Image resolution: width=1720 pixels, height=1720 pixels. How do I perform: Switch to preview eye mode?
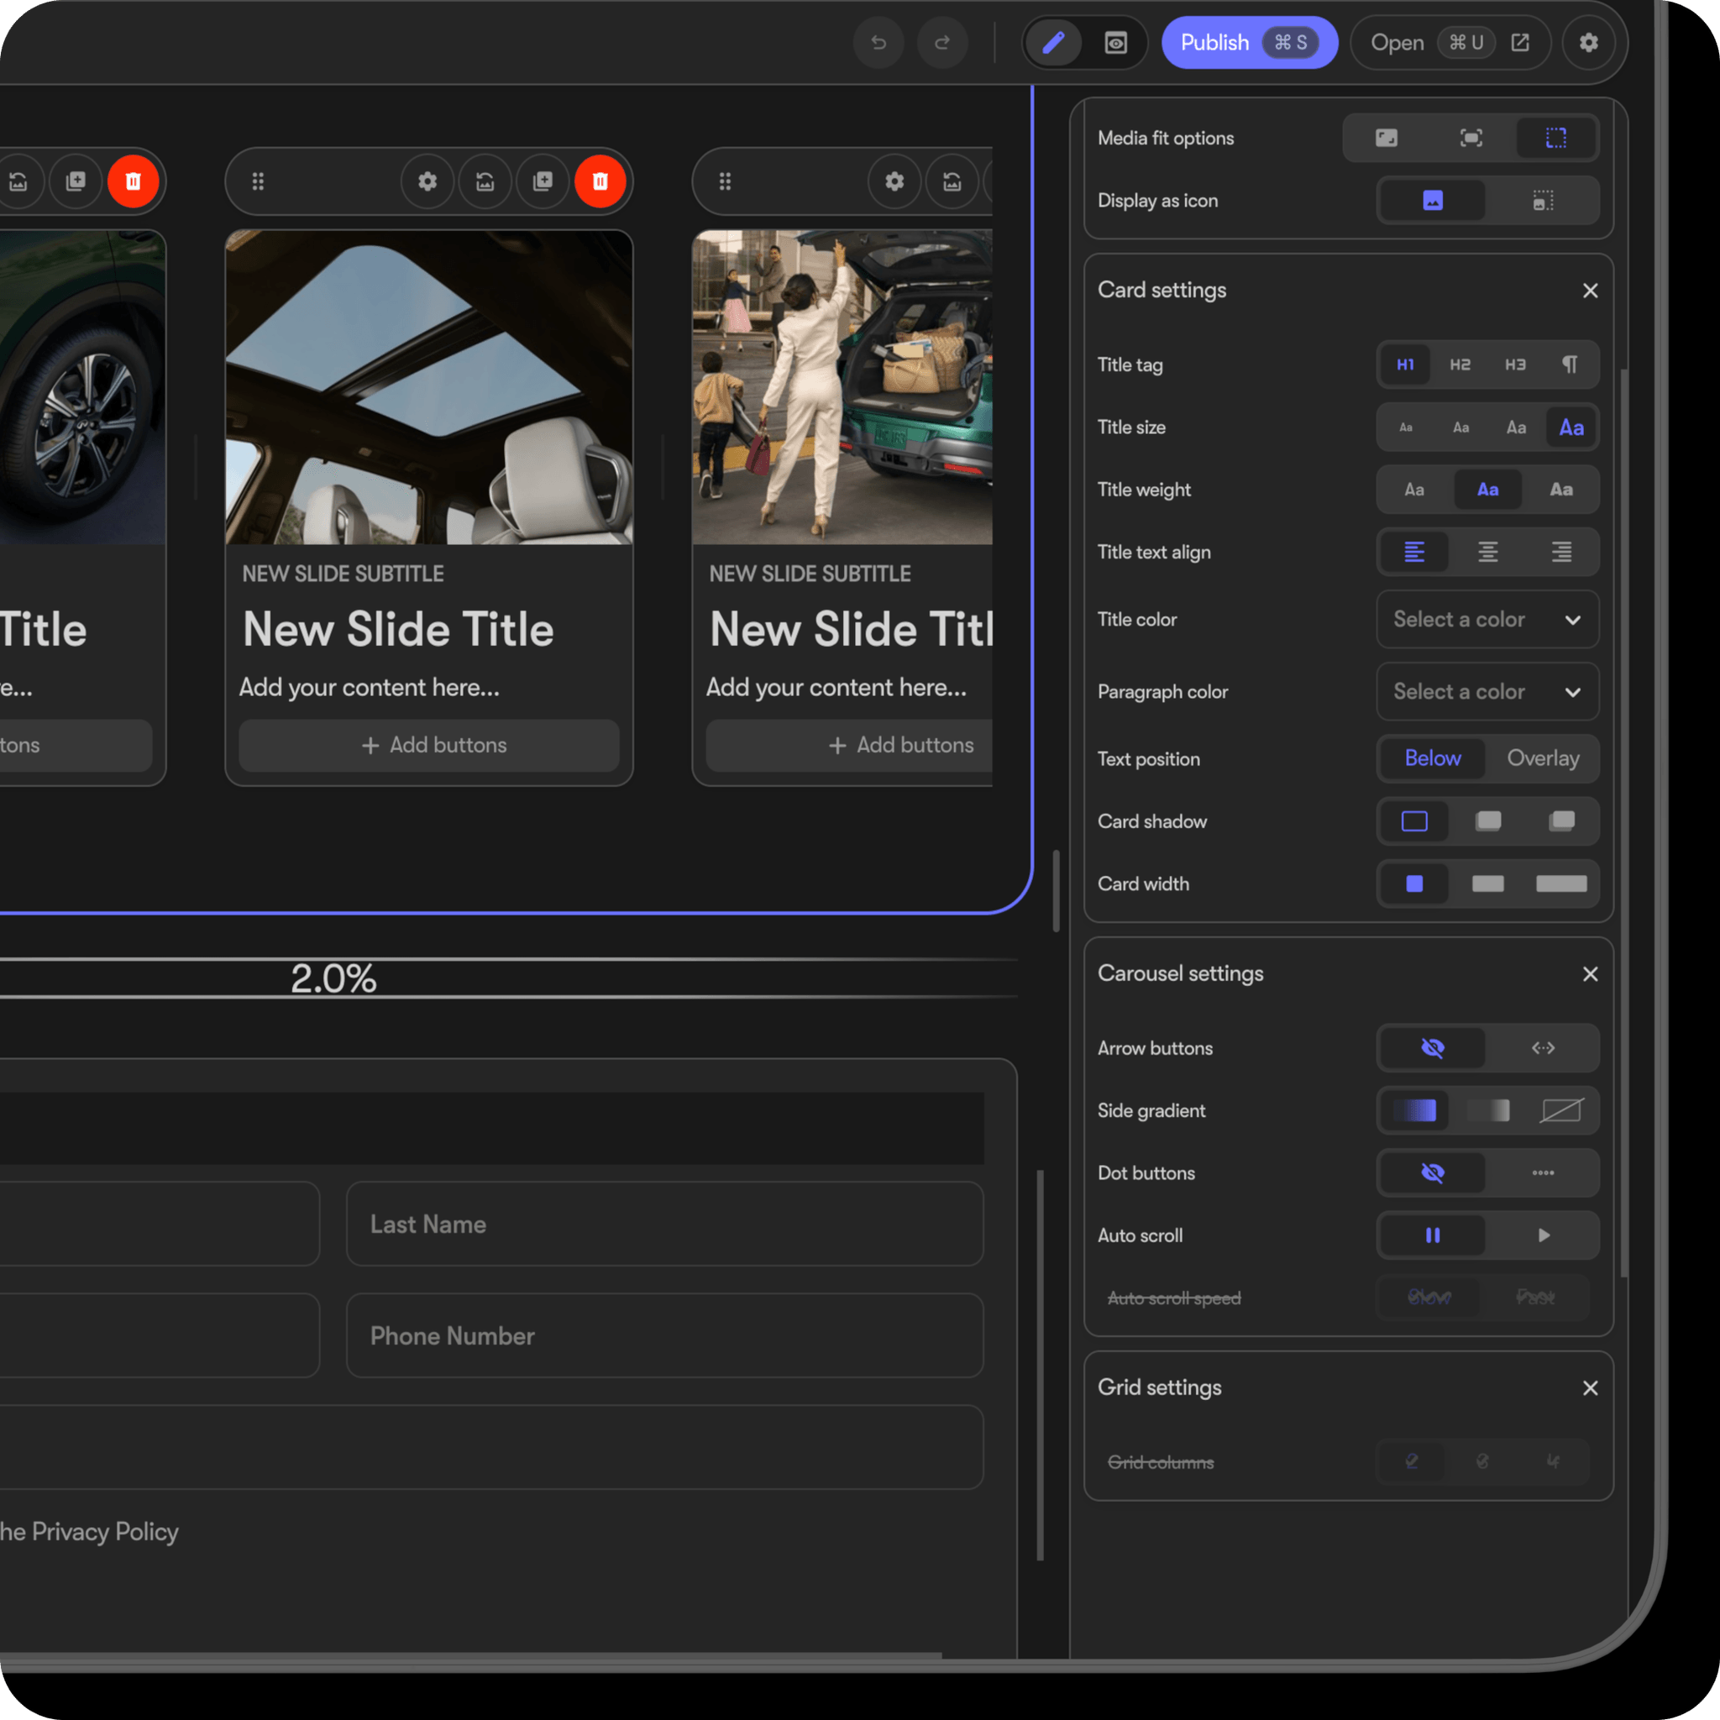click(x=1115, y=43)
